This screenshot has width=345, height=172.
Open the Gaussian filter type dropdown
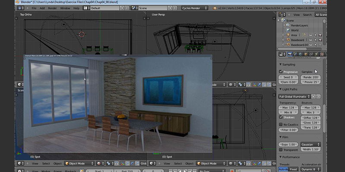pyautogui.click(x=310, y=144)
